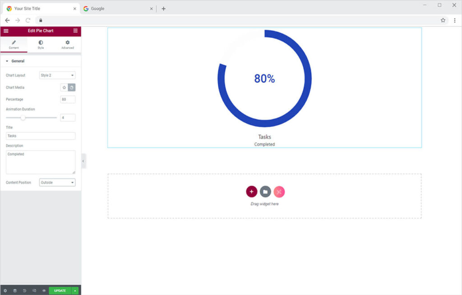Viewport: 462px width, 295px height.
Task: Toggle the preview eye icon
Action: [x=44, y=291]
